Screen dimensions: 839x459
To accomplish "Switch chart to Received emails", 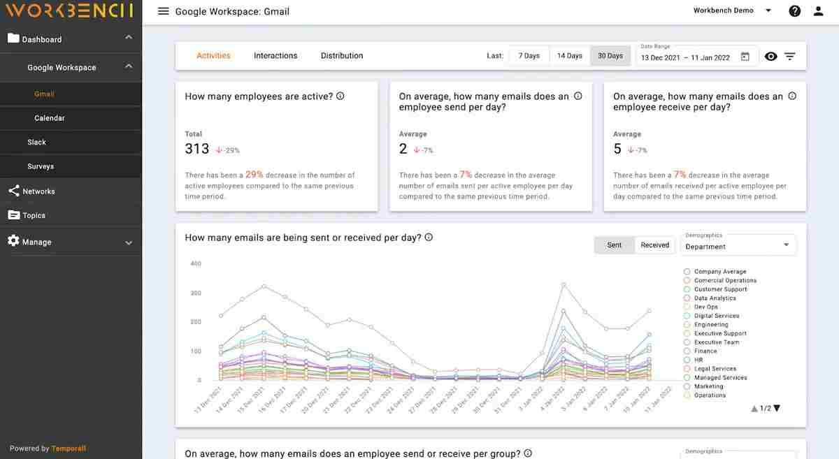I will pos(654,245).
